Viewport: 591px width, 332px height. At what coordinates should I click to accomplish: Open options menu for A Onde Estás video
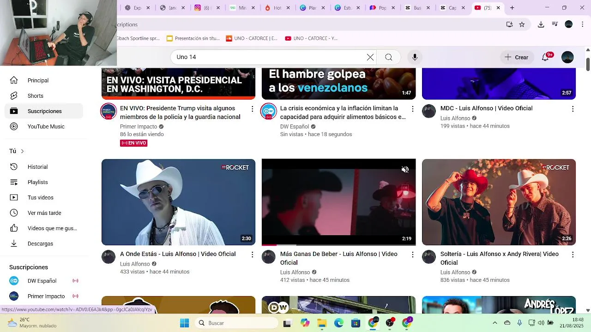pyautogui.click(x=252, y=255)
